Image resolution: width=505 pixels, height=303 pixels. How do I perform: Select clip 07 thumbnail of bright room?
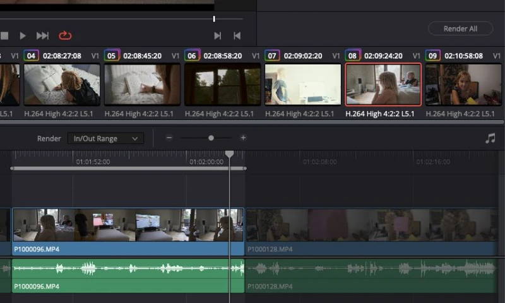303,85
